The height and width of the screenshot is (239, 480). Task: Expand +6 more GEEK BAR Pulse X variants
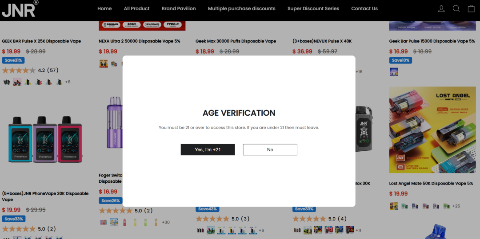(68, 82)
